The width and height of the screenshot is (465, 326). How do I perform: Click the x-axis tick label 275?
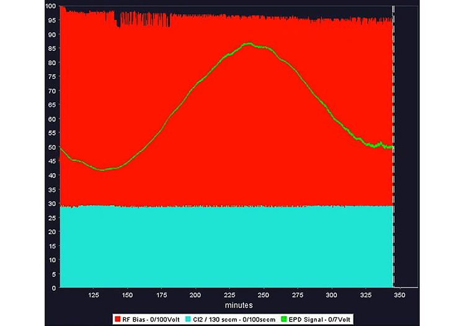[298, 295]
